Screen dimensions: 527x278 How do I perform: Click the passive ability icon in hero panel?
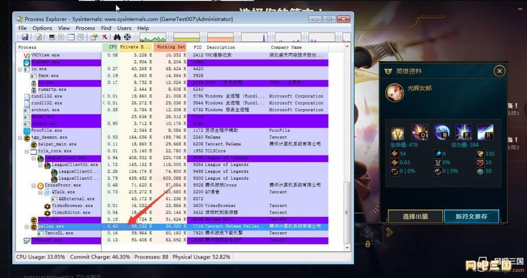click(398, 133)
